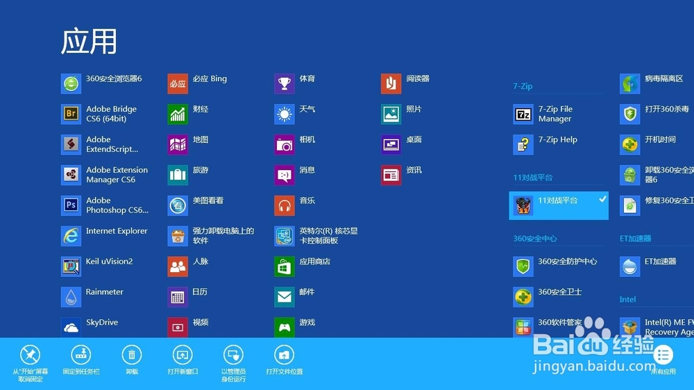Open 360软件管家
The height and width of the screenshot is (390, 694).
click(x=523, y=328)
